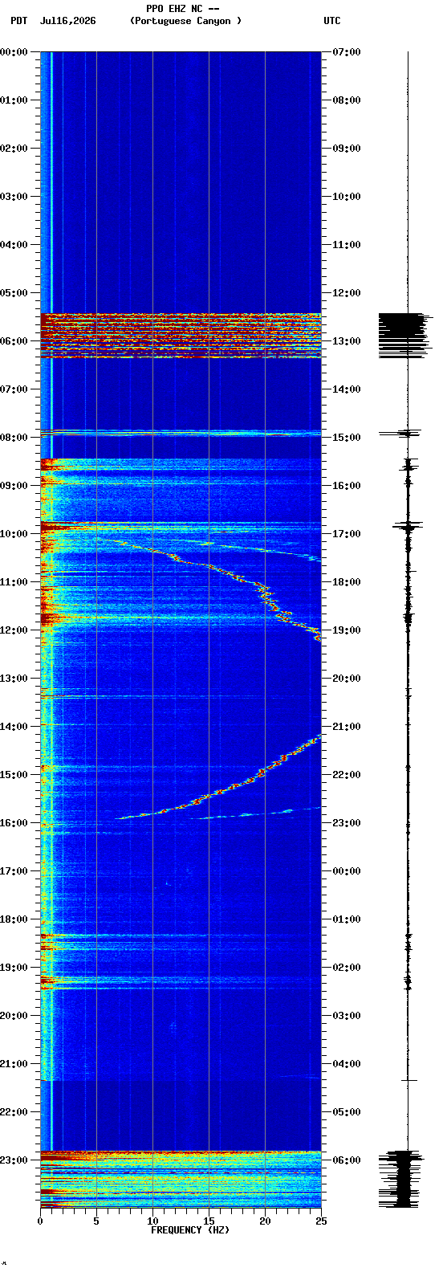443x1272 pixels.
Task: Click the 15 Hz frequency tick label
Action: click(209, 1221)
